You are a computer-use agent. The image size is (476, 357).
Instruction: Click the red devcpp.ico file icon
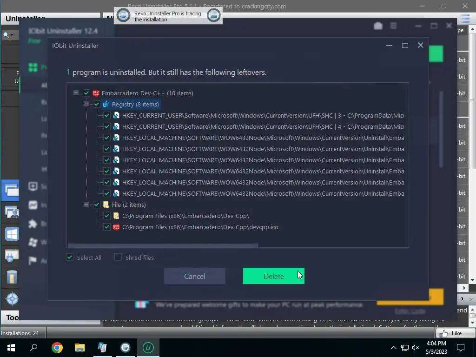(116, 227)
